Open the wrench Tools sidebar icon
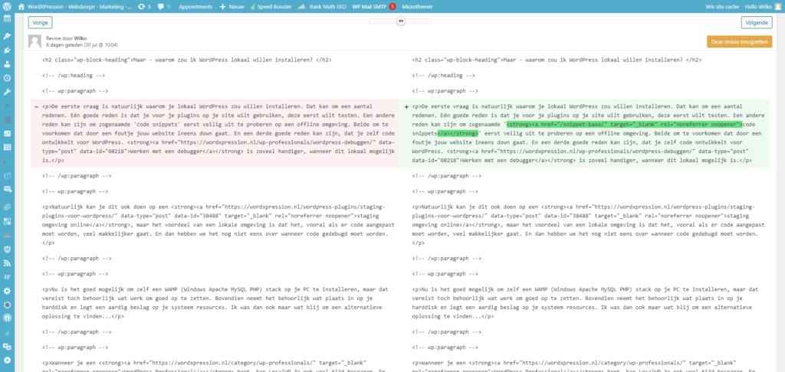The image size is (785, 372). (x=7, y=92)
